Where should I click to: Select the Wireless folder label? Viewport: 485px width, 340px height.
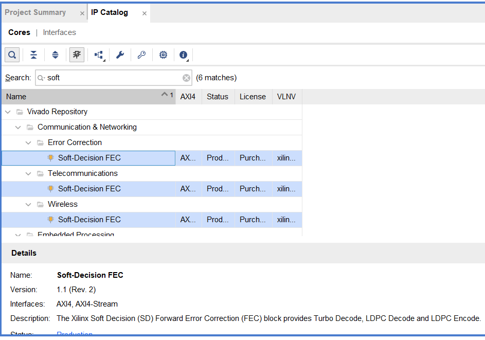pyautogui.click(x=62, y=205)
